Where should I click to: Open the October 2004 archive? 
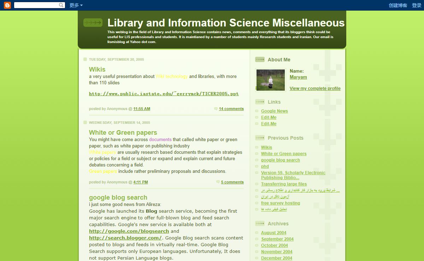[x=275, y=245]
